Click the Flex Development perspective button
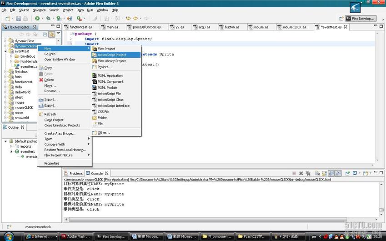386x241 pixels. tap(361, 19)
